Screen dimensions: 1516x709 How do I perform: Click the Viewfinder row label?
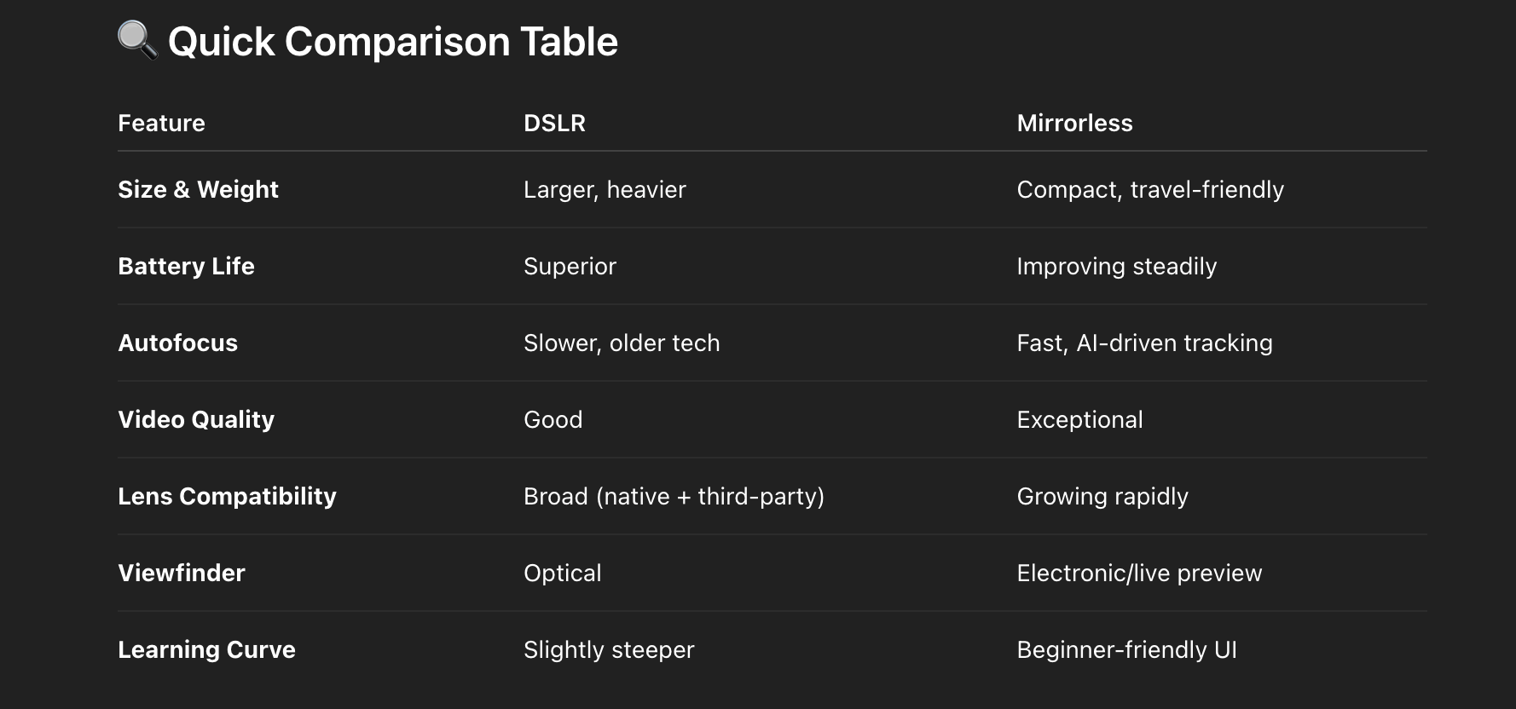coord(182,573)
